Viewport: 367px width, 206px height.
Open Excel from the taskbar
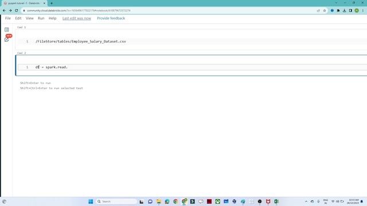(x=276, y=201)
